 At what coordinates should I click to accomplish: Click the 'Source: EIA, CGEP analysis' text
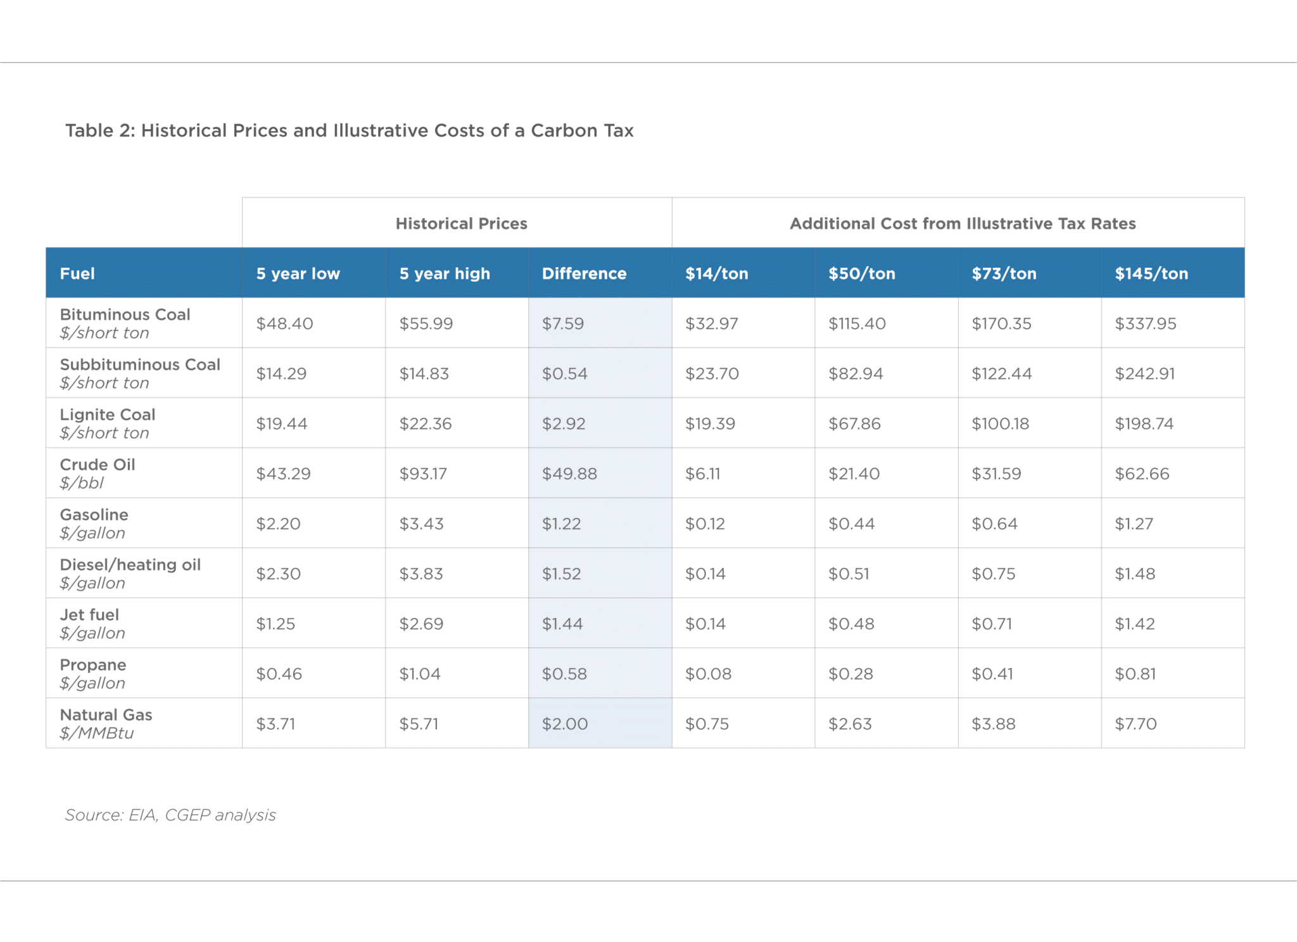(170, 815)
